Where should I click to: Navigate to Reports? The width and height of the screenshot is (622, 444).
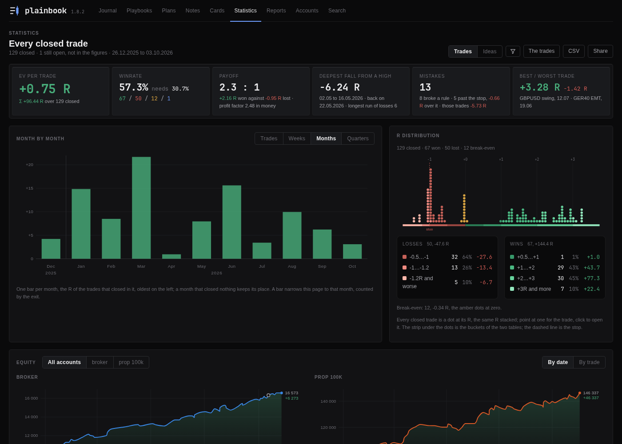pyautogui.click(x=276, y=11)
